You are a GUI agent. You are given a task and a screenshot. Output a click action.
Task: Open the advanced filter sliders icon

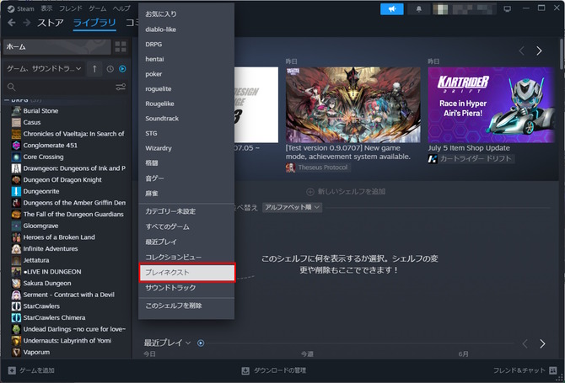[121, 87]
